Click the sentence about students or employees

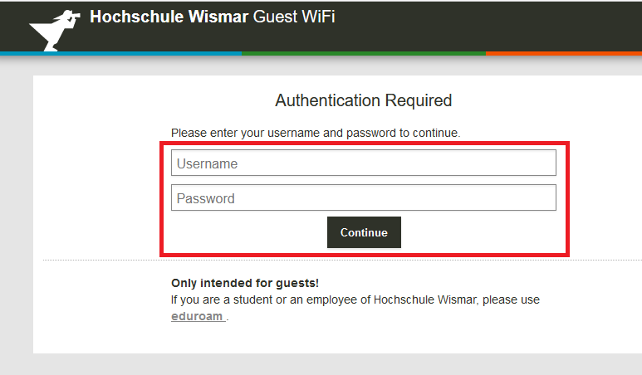[355, 300]
